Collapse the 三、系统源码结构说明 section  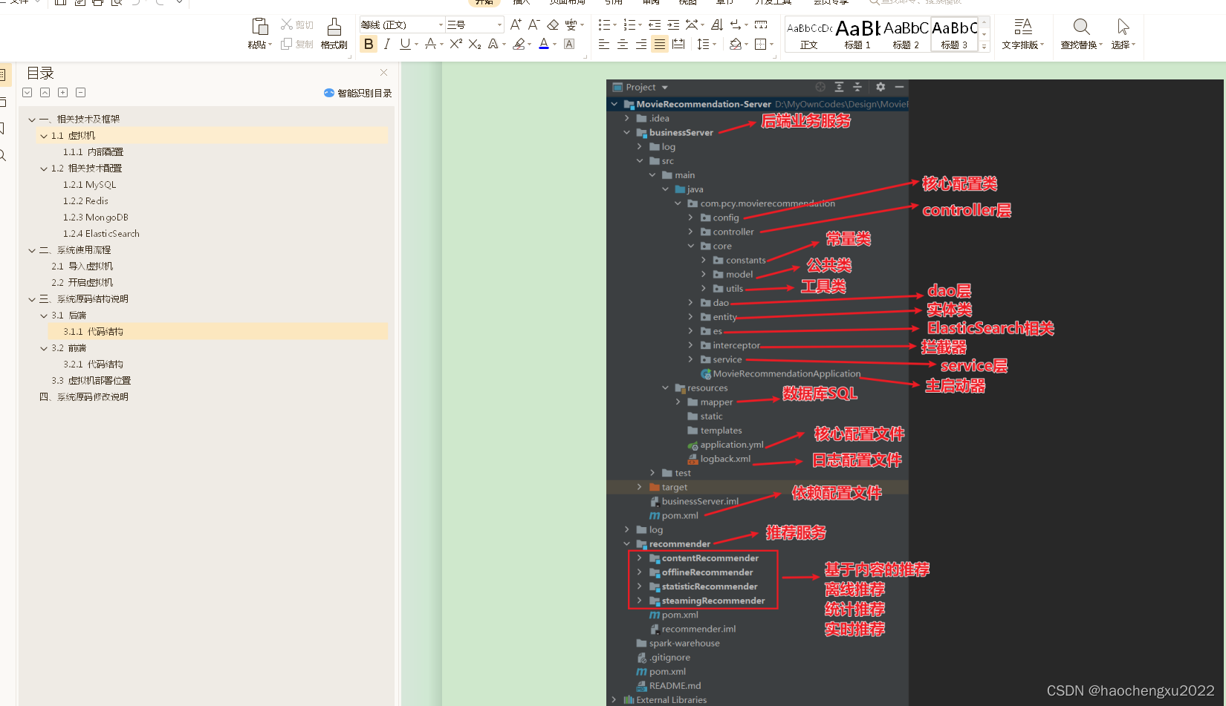click(x=32, y=299)
